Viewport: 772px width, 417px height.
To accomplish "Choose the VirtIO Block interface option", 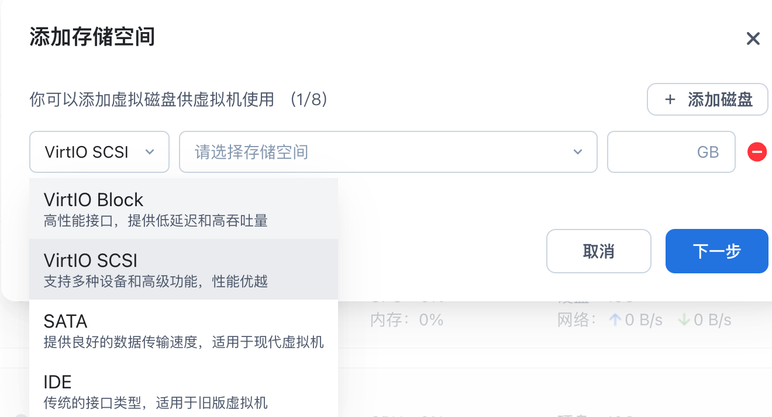I will [184, 208].
